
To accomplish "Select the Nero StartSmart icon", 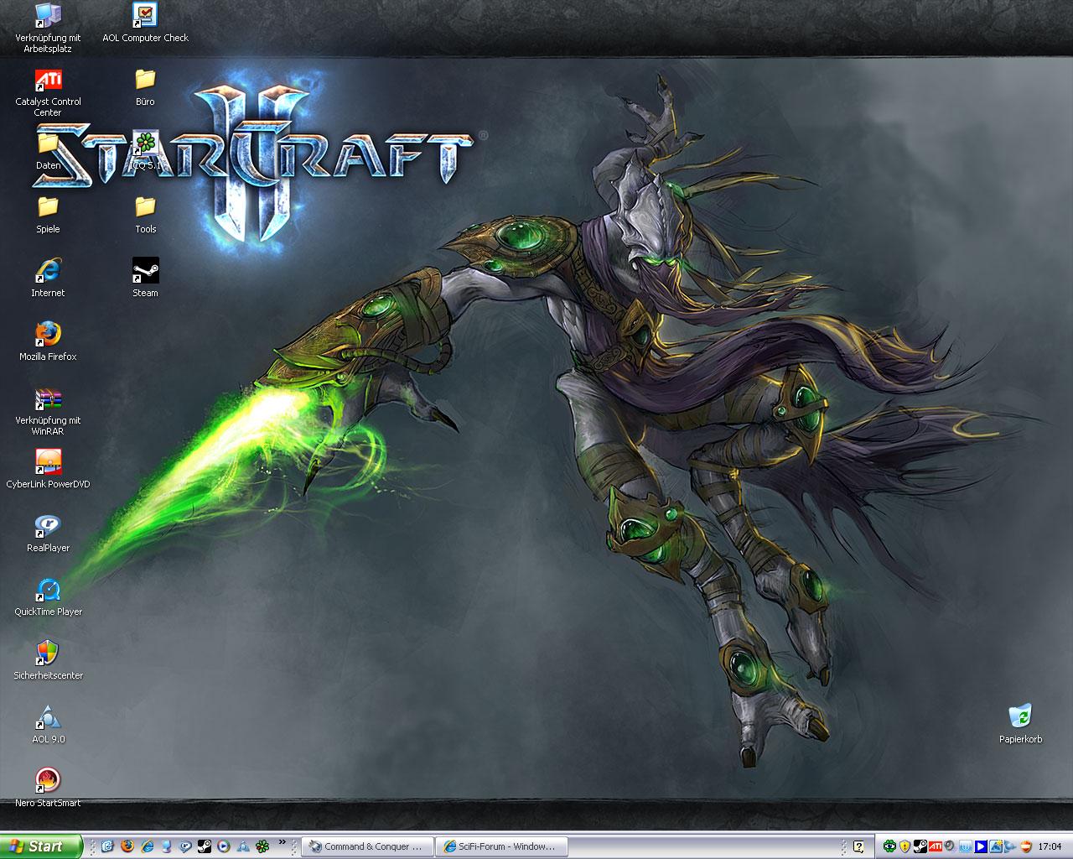I will click(x=48, y=780).
